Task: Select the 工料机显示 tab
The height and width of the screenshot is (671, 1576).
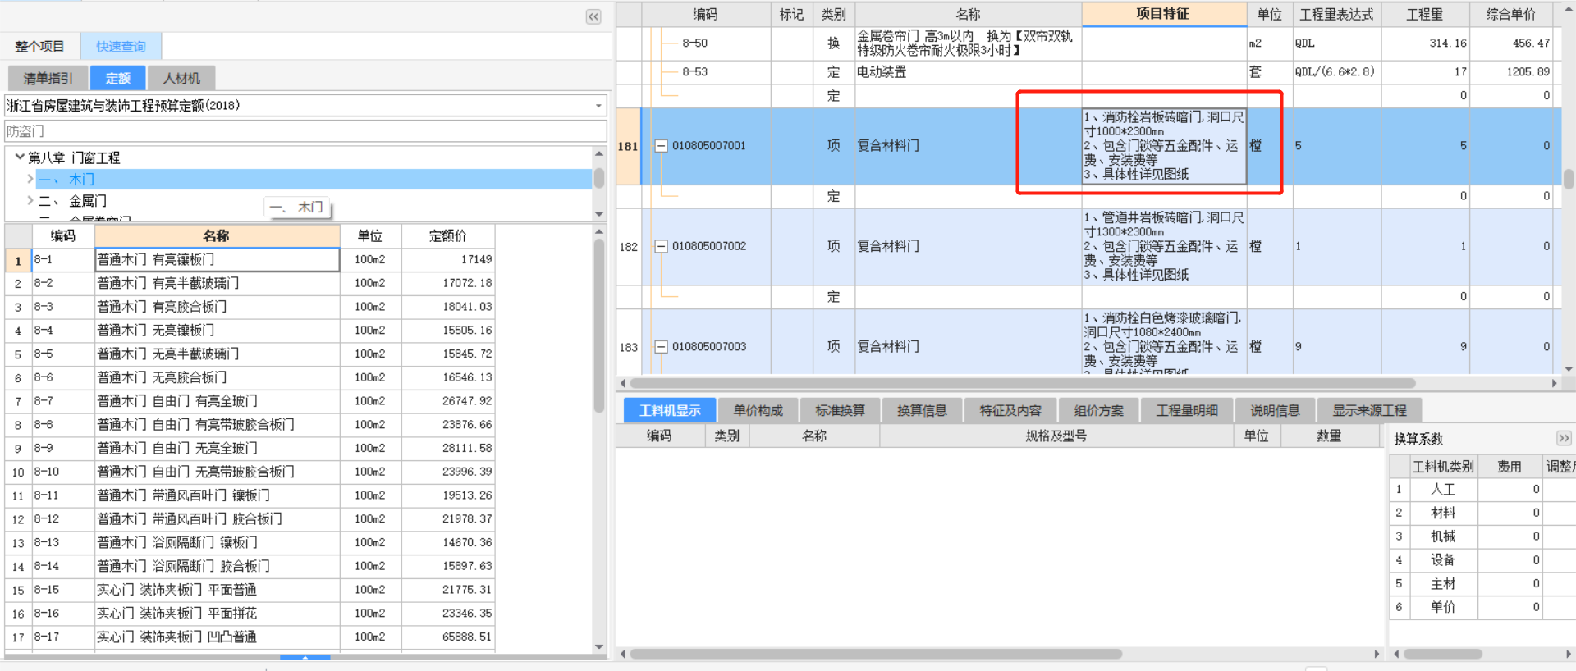Action: point(670,410)
